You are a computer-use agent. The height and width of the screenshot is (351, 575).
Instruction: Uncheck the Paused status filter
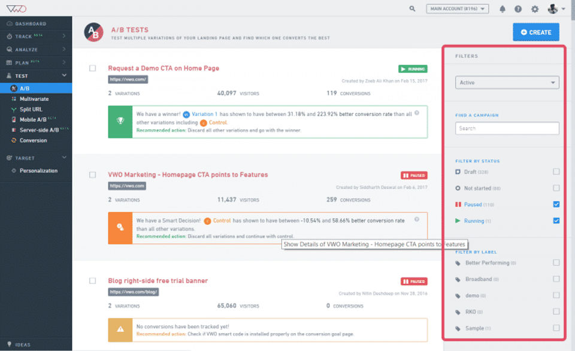pos(556,205)
